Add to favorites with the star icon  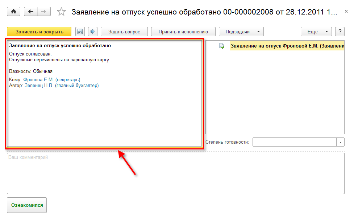pyautogui.click(x=62, y=12)
